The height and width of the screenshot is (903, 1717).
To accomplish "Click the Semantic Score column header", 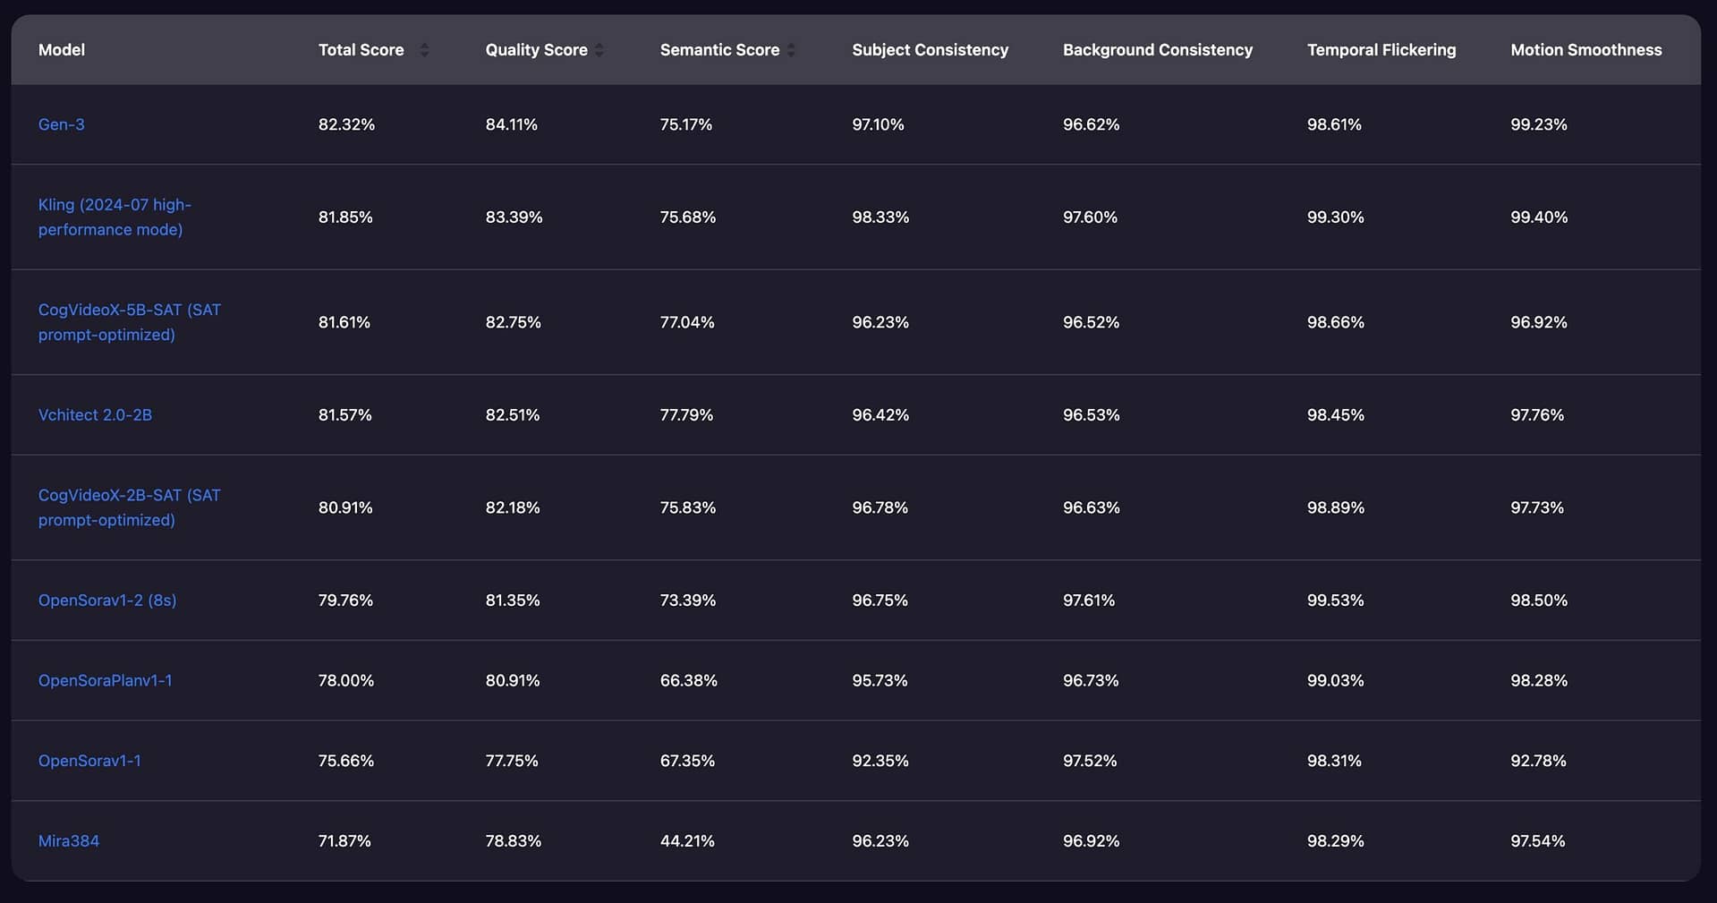I will tap(720, 50).
